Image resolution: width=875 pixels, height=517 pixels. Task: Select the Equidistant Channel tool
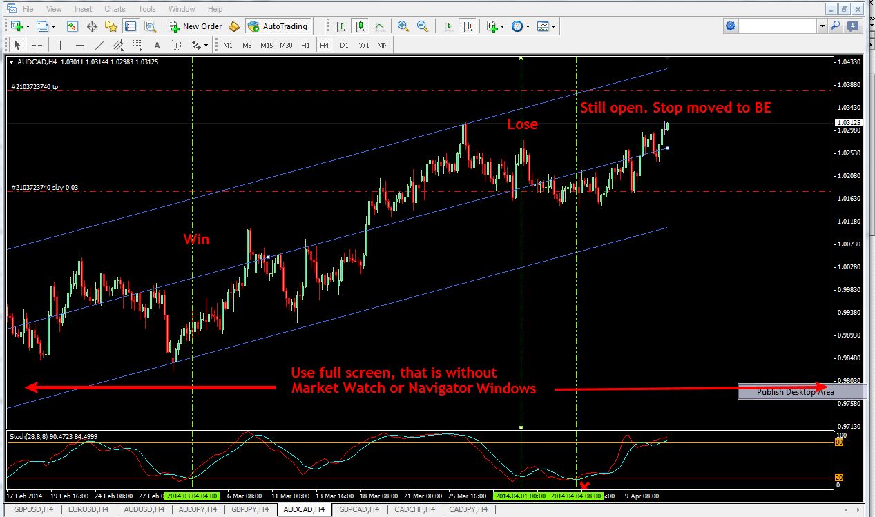point(119,45)
